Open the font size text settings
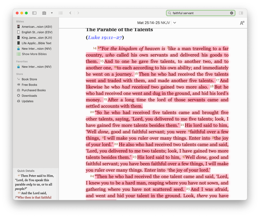260x217 pixels. (x=242, y=23)
